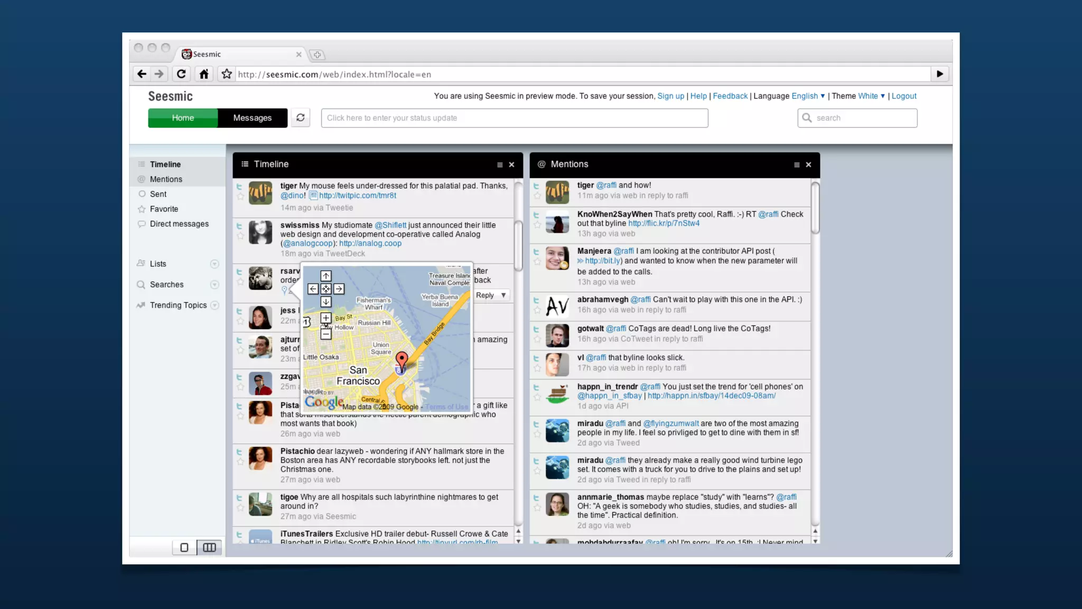Expand the Lists sidebar section

[x=214, y=264]
